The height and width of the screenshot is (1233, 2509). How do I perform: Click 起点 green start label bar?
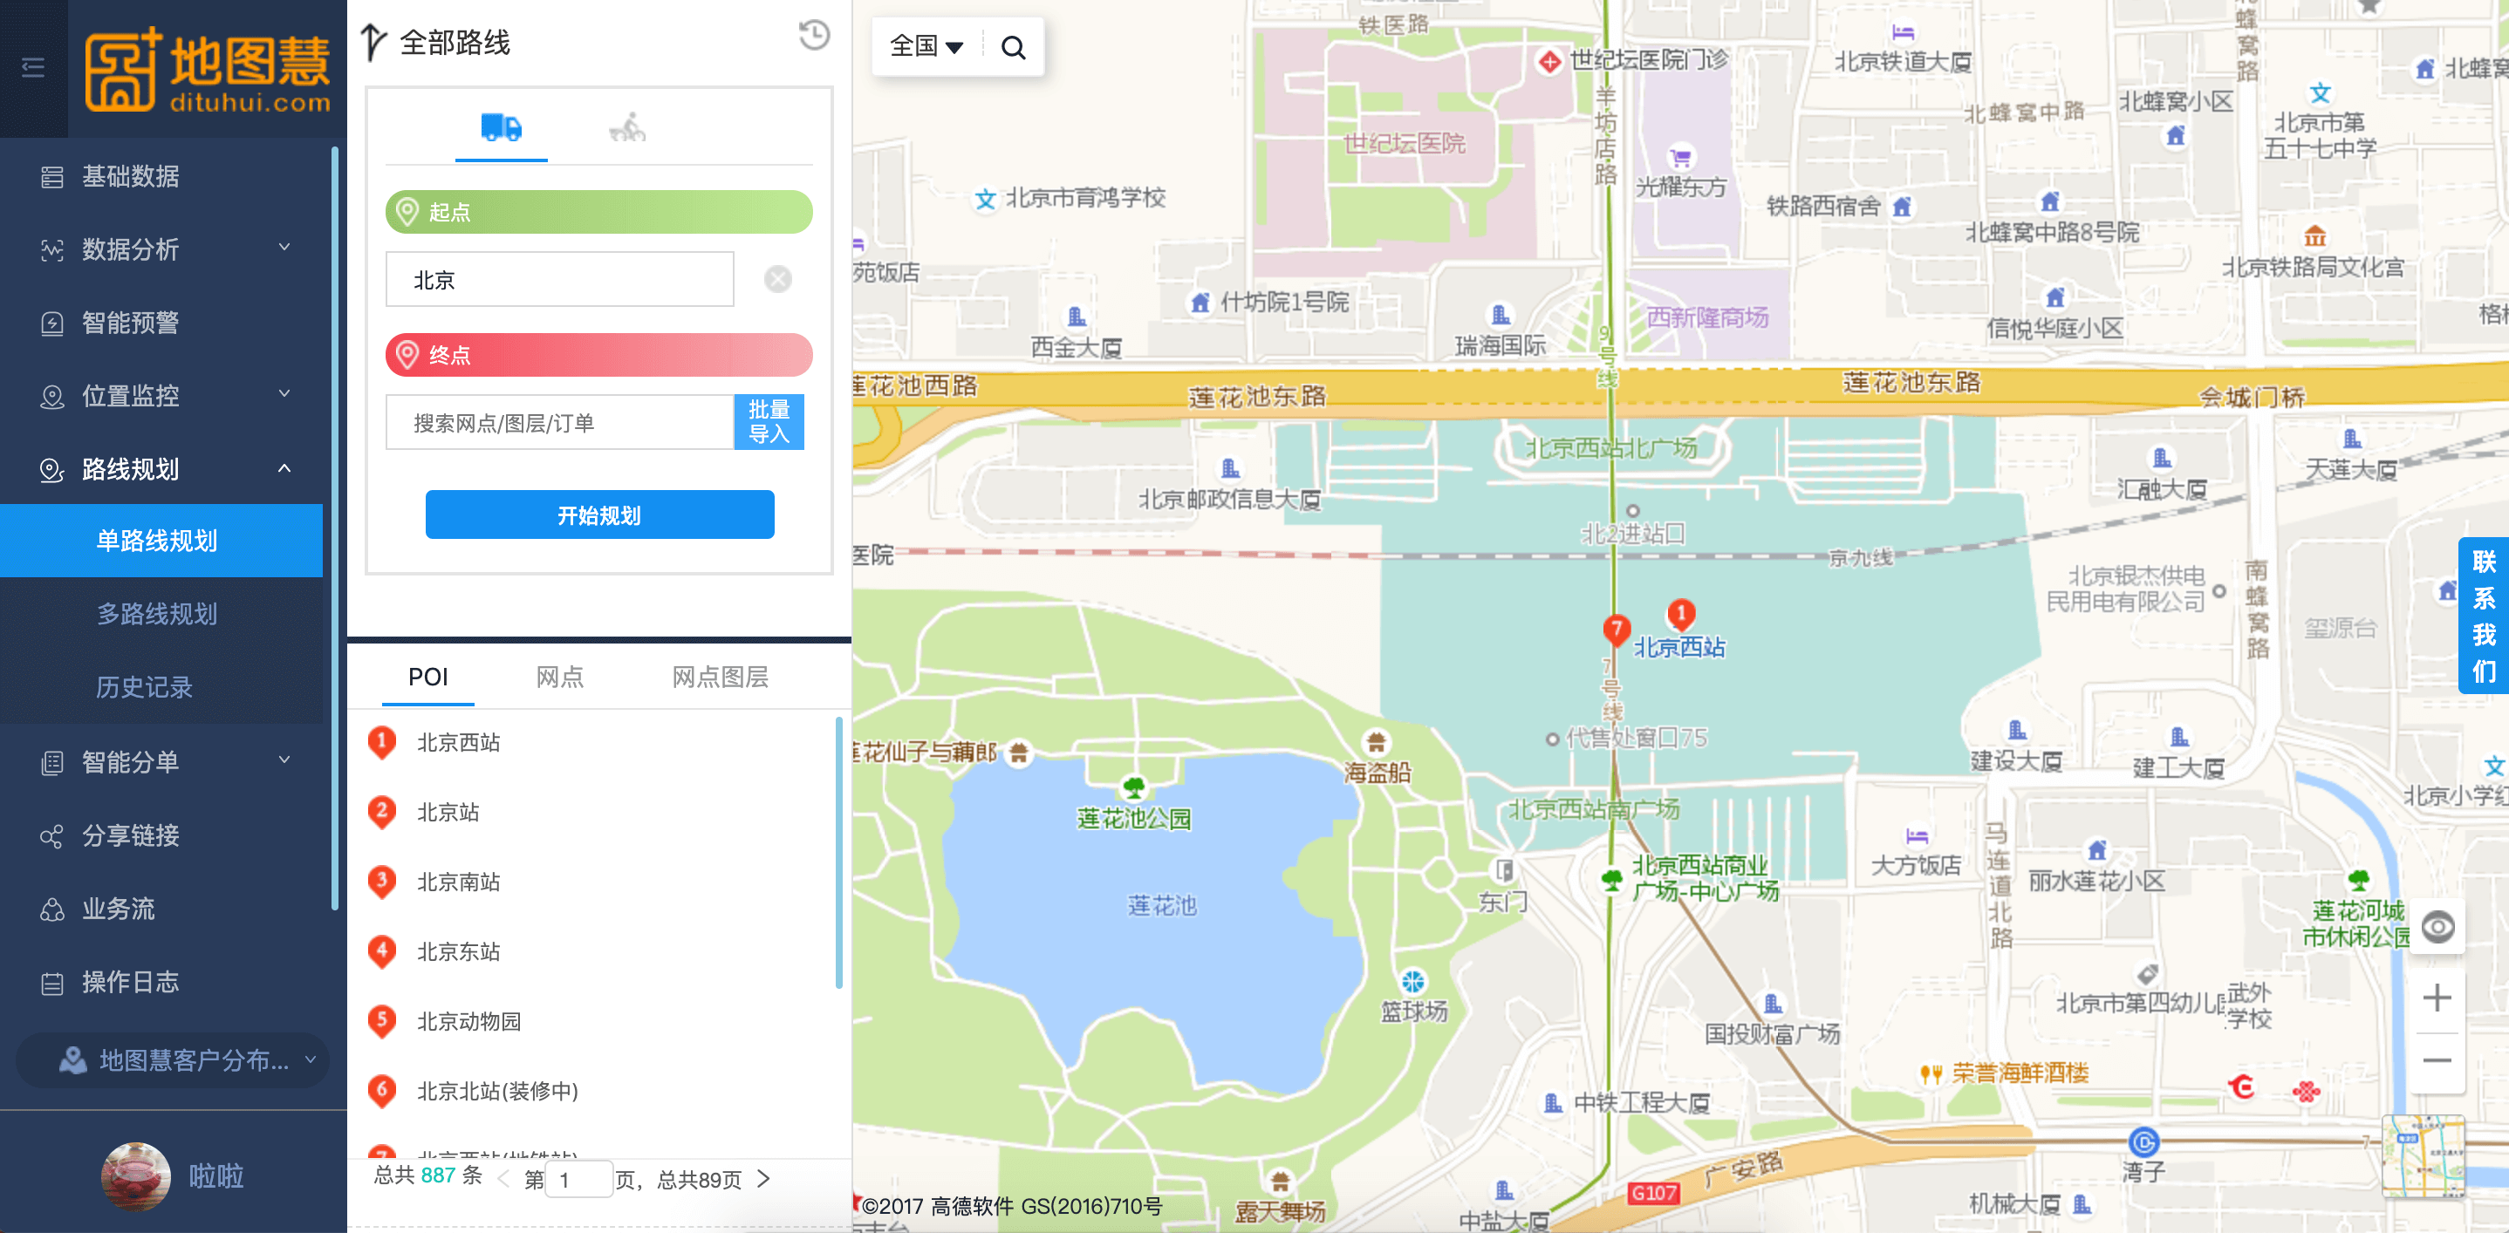point(599,211)
